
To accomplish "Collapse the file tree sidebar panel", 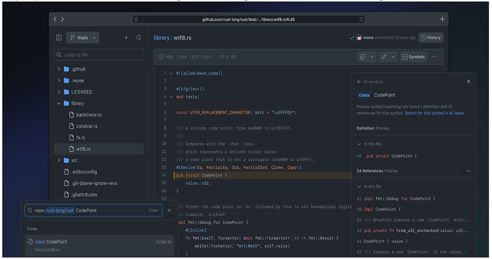I will coord(59,37).
